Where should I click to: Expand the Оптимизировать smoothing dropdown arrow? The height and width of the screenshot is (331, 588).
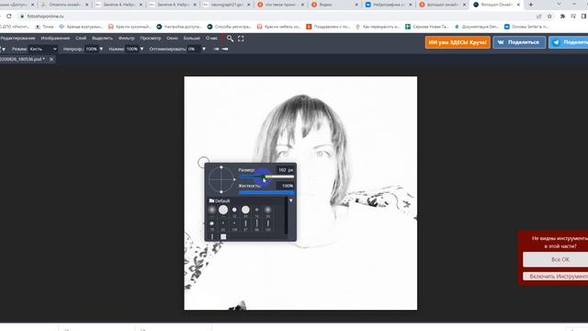(204, 49)
